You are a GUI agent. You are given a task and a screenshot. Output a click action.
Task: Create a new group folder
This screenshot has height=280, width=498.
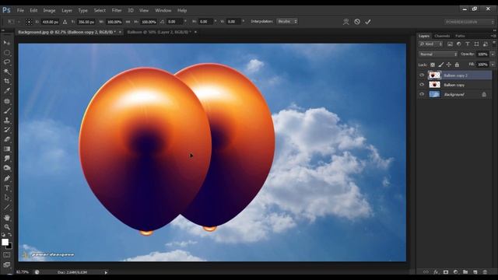(x=465, y=272)
